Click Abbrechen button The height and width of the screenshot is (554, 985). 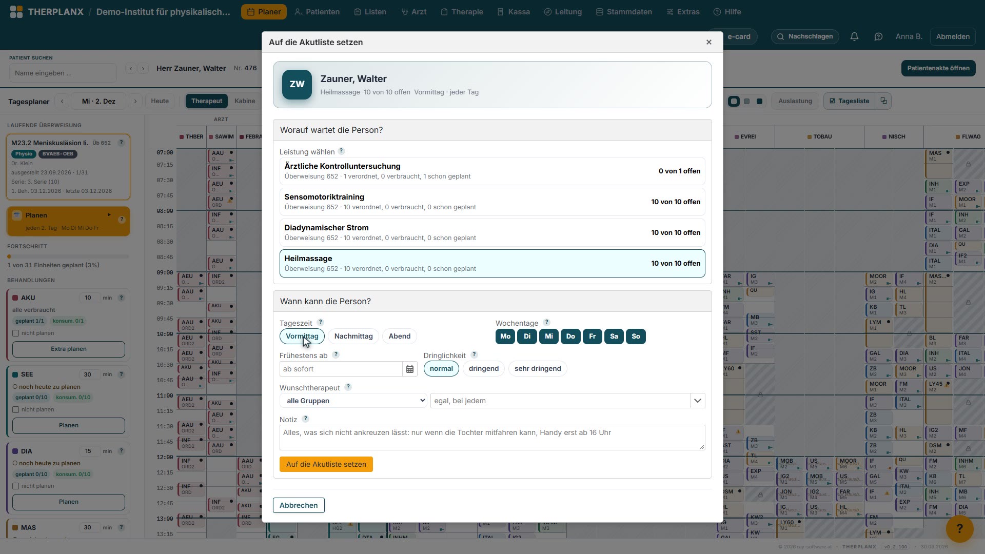tap(299, 505)
